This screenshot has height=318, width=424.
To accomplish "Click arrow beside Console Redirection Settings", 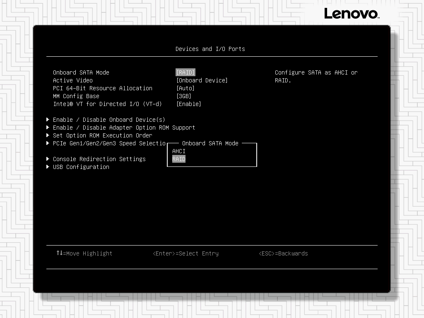I will 48,159.
